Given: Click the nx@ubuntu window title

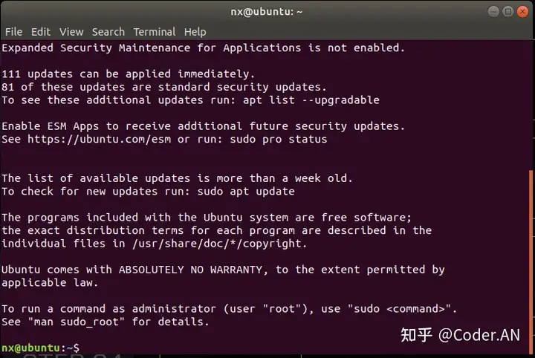Looking at the screenshot, I should point(267,12).
